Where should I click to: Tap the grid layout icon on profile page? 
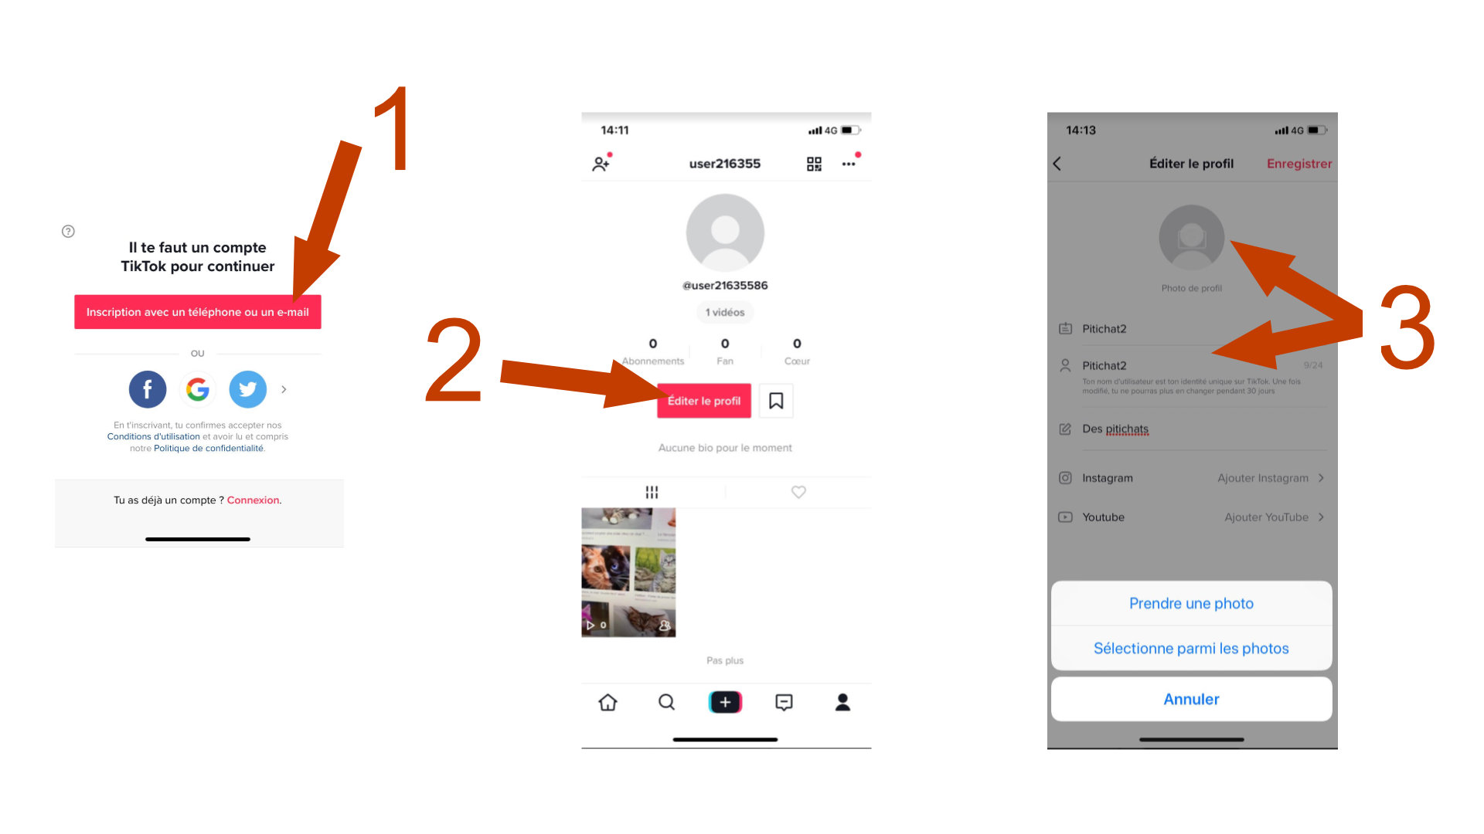[652, 493]
